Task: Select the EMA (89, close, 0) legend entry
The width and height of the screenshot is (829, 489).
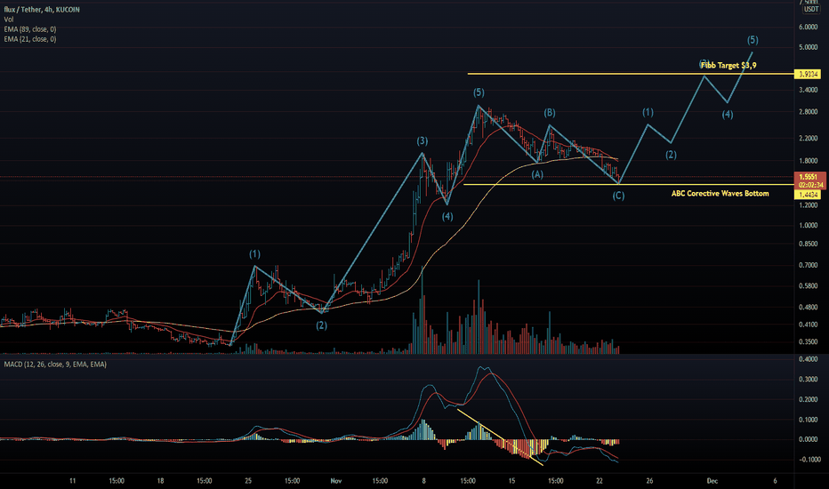Action: pyautogui.click(x=30, y=29)
